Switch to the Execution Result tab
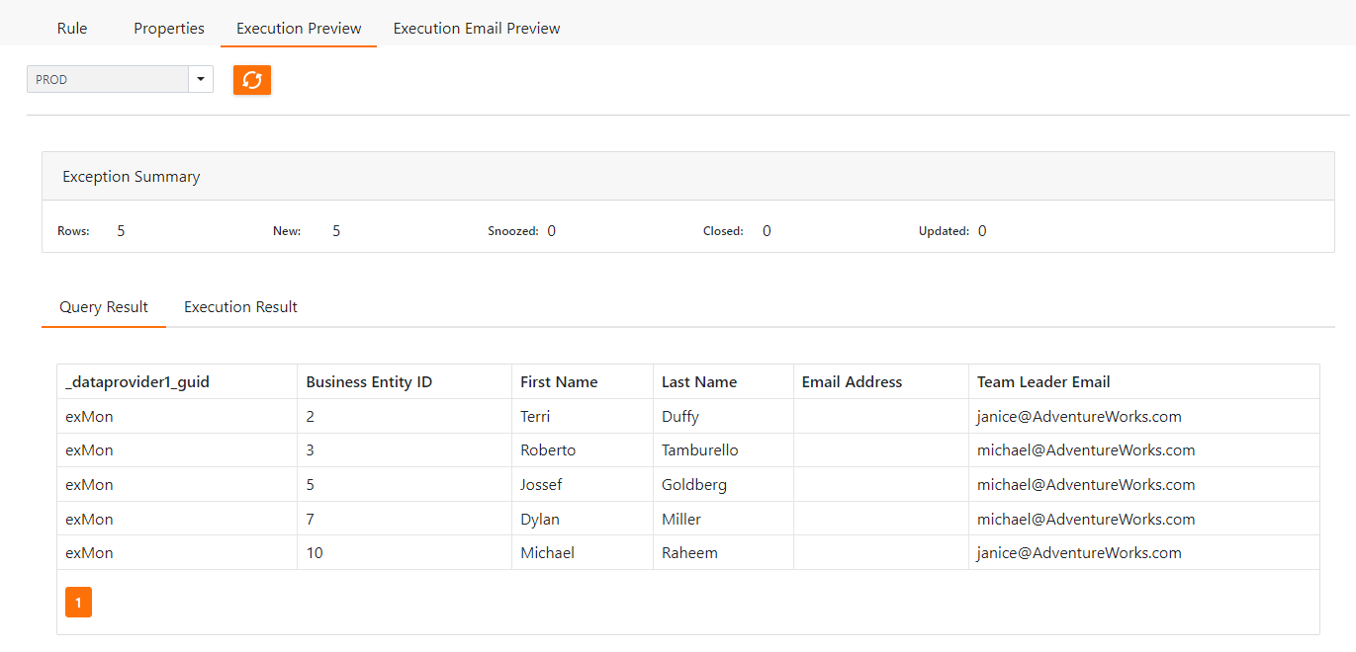The height and width of the screenshot is (652, 1356). click(240, 306)
